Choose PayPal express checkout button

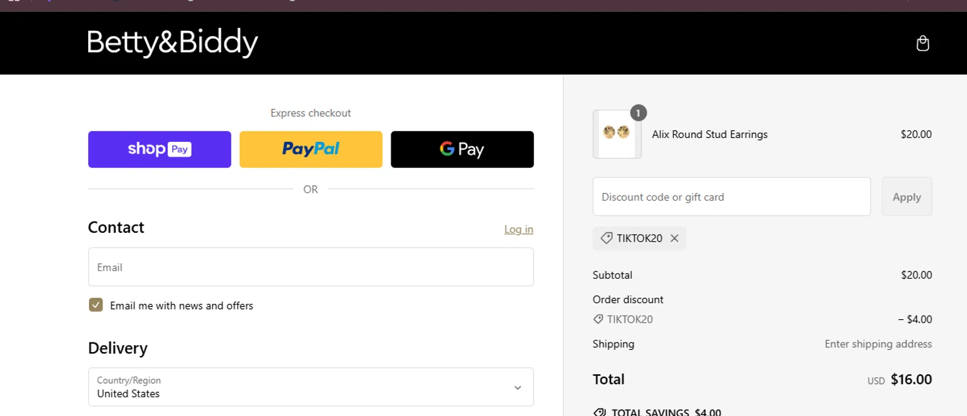[311, 150]
